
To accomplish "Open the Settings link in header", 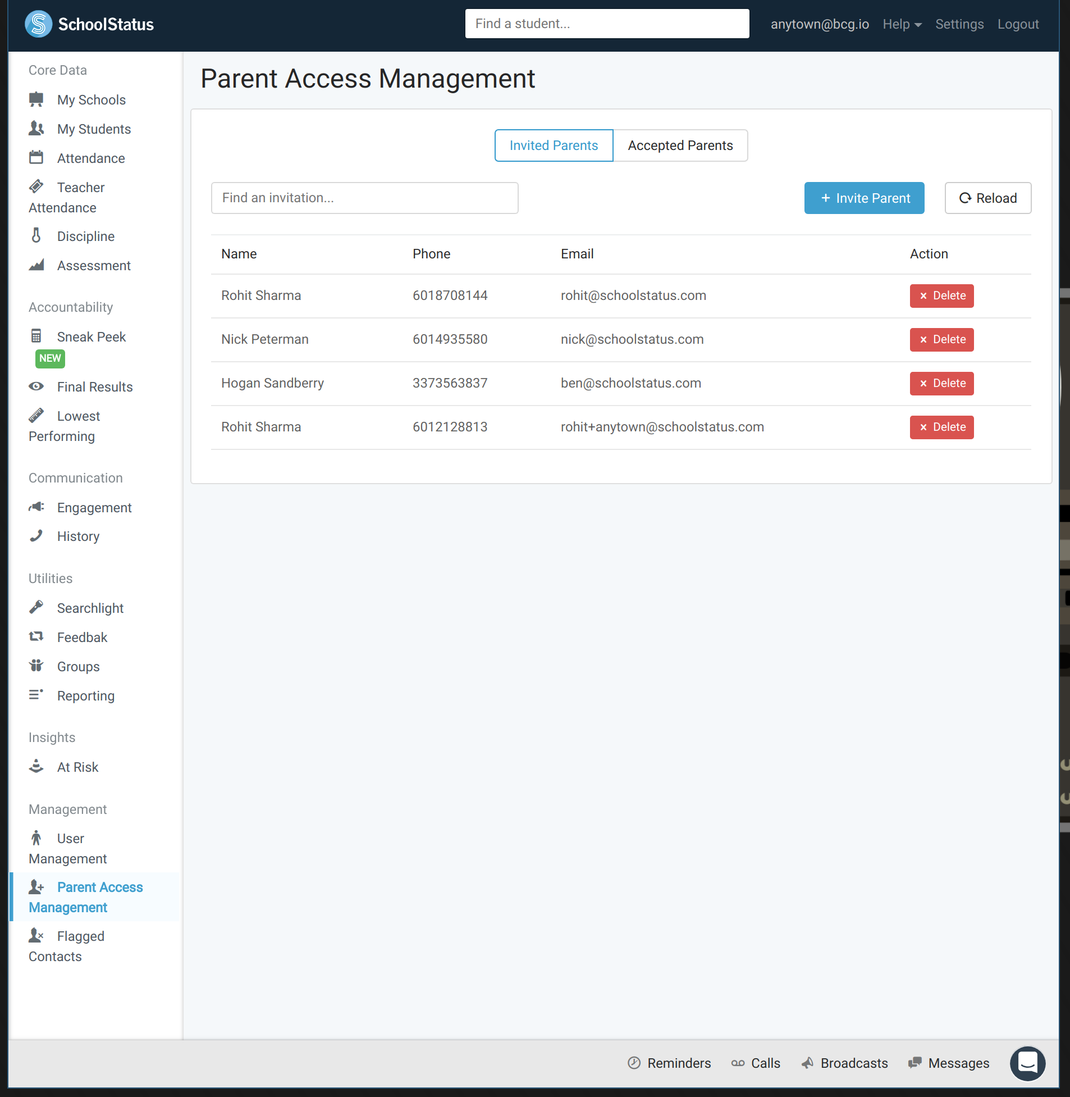I will tap(959, 24).
